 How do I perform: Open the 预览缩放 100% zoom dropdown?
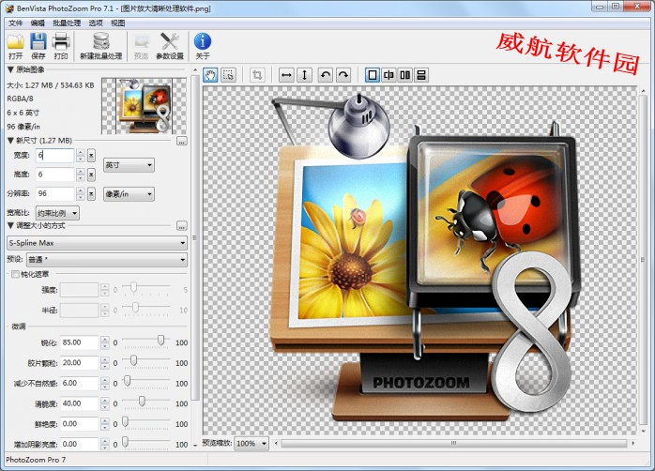(x=251, y=444)
